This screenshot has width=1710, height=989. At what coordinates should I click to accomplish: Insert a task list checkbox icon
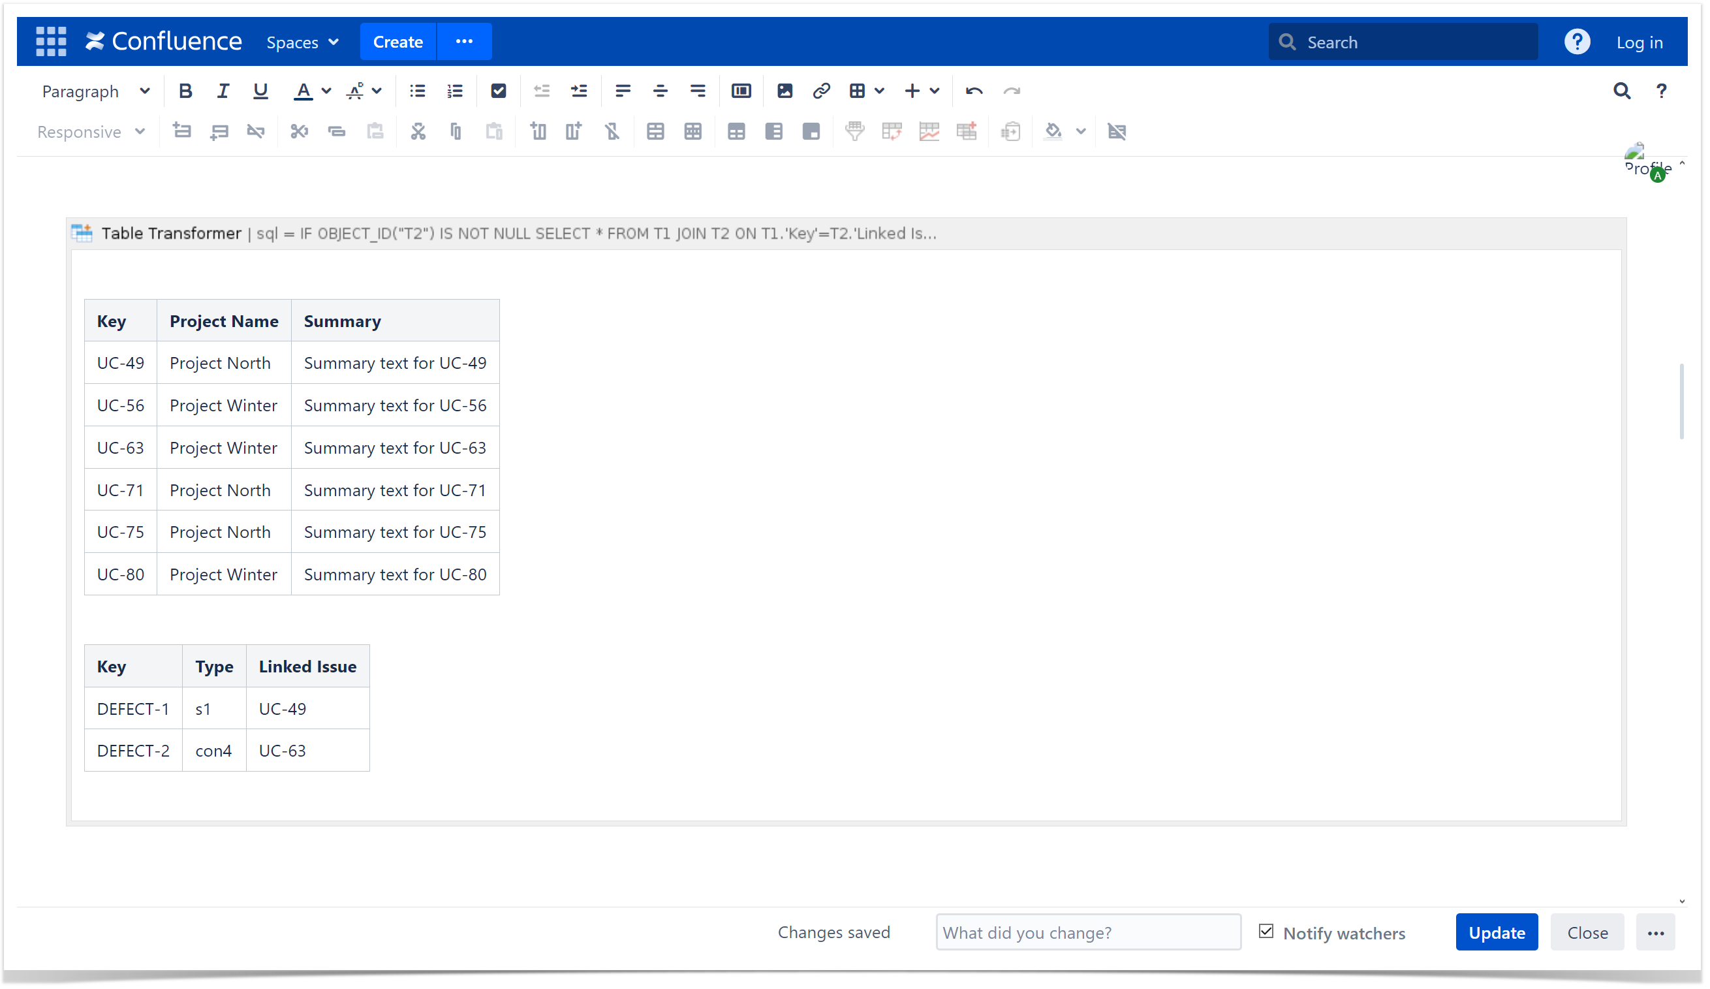(499, 91)
